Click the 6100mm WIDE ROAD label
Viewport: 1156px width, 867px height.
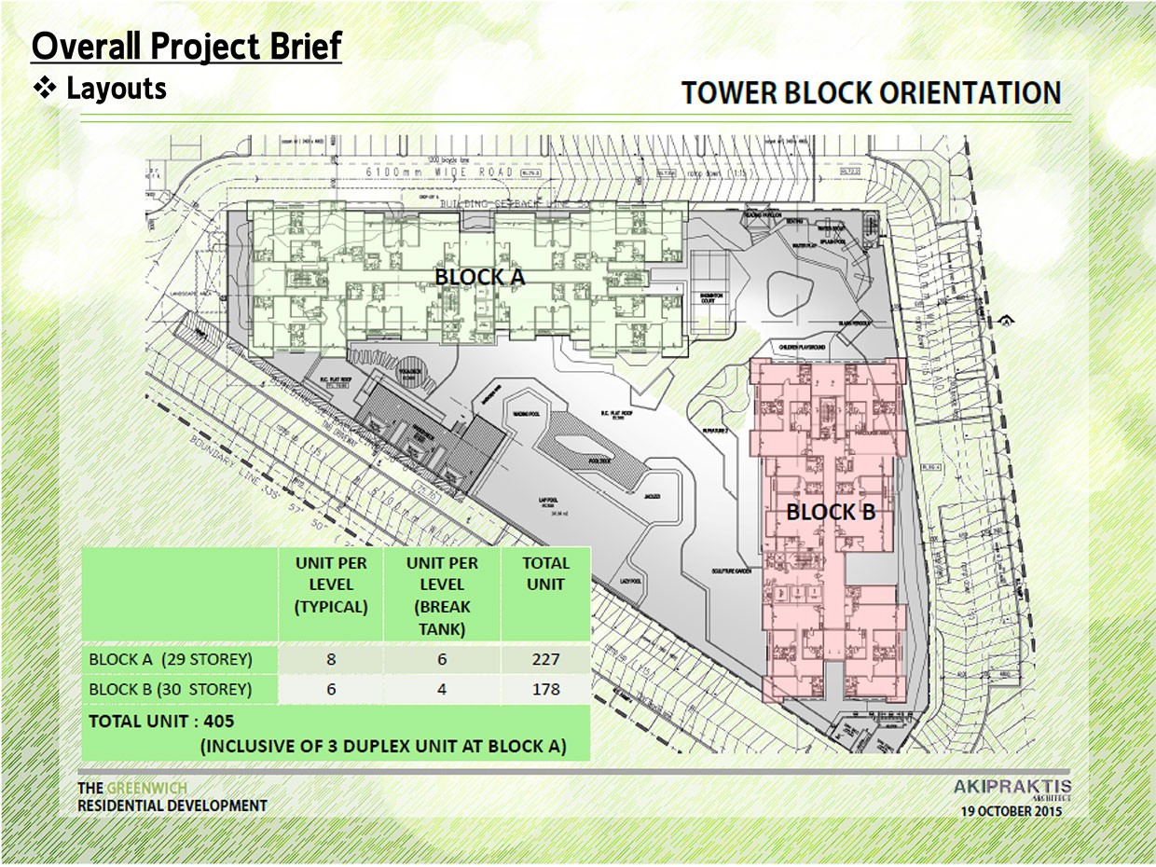point(453,172)
